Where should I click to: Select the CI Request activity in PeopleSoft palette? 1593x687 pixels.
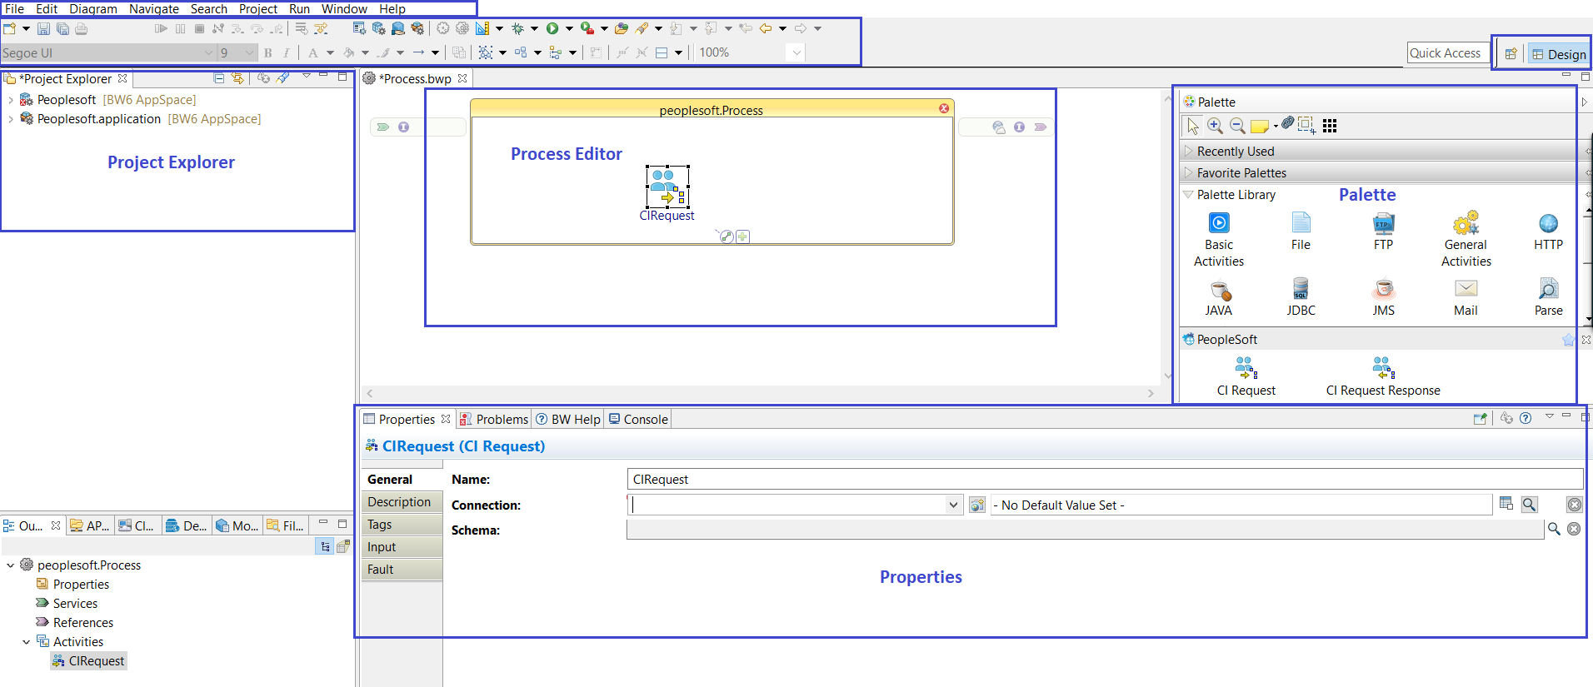(x=1246, y=377)
